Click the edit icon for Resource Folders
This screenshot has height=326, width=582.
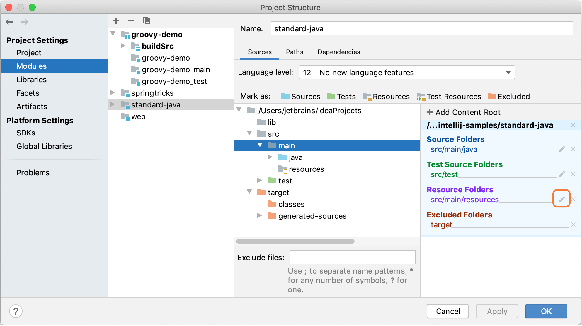point(561,199)
